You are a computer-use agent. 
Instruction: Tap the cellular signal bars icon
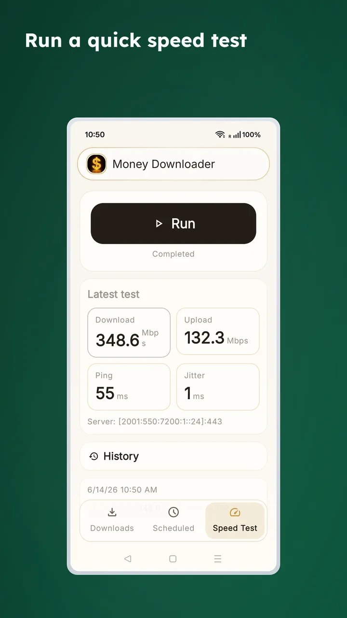coord(237,135)
